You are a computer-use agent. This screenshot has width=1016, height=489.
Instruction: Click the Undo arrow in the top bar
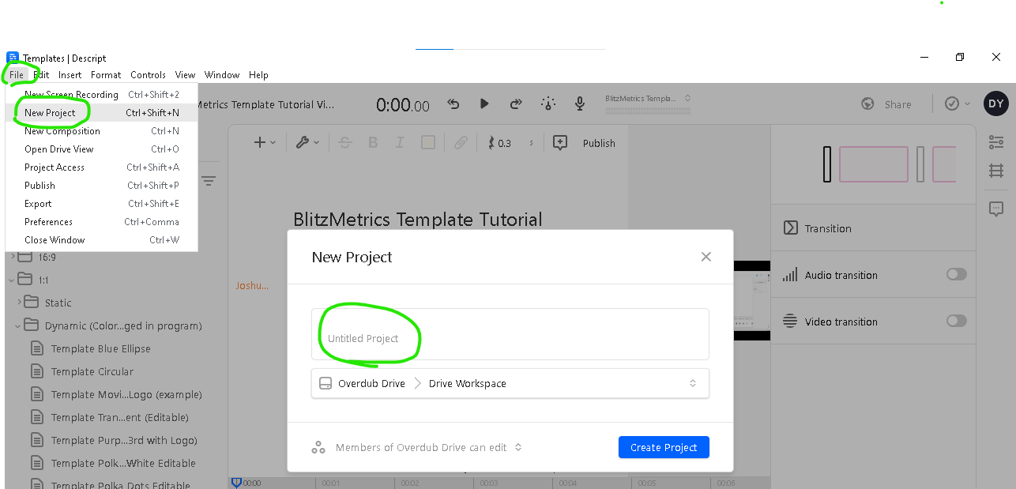pyautogui.click(x=453, y=103)
